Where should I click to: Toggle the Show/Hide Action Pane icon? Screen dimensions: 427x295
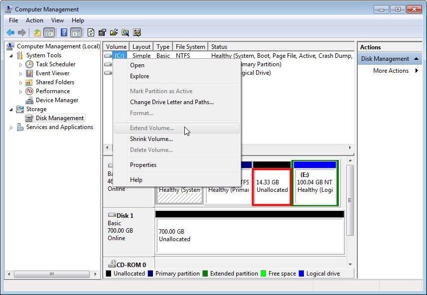(76, 33)
